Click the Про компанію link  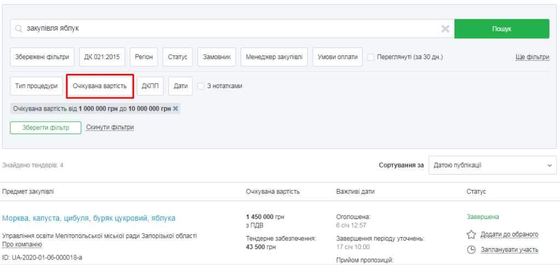click(22, 244)
